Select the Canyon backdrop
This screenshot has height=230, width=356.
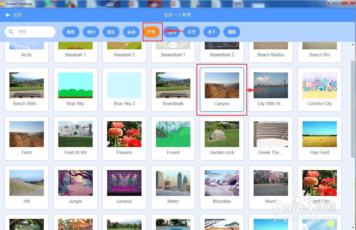(222, 90)
